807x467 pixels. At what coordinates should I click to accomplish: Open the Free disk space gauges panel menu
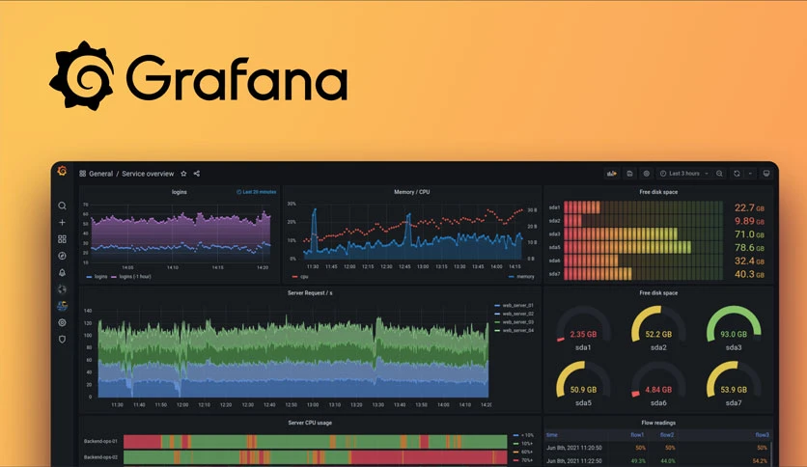pyautogui.click(x=658, y=292)
